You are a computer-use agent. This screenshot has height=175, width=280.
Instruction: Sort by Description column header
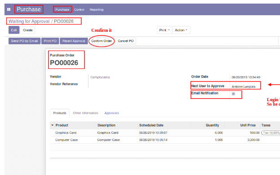click(107, 125)
